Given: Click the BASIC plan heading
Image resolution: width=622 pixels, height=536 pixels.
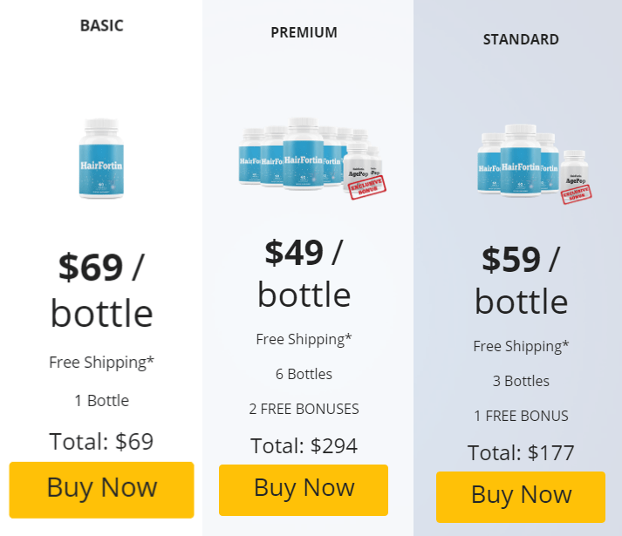Looking at the screenshot, I should [101, 26].
